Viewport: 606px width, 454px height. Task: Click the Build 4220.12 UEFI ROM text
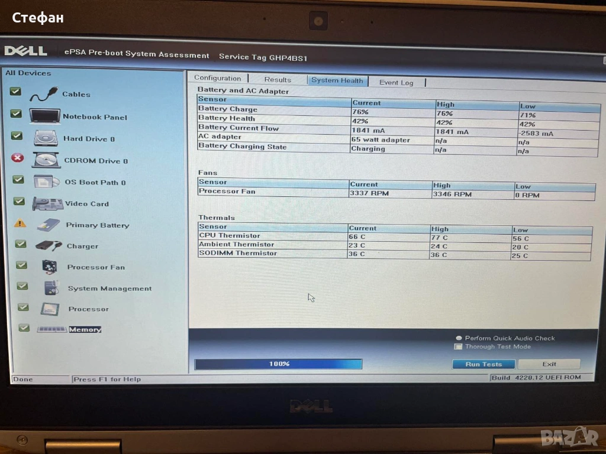[536, 377]
